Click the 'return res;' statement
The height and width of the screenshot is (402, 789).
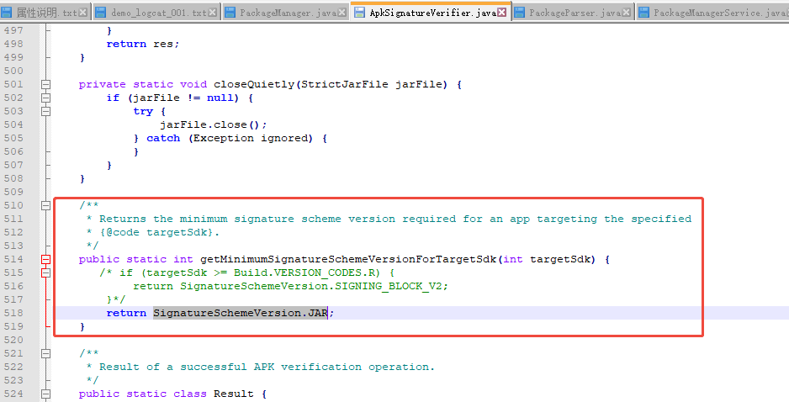pyautogui.click(x=143, y=45)
